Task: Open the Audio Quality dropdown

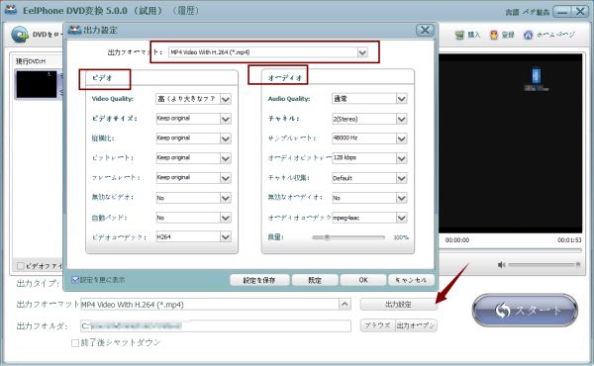Action: (402, 99)
